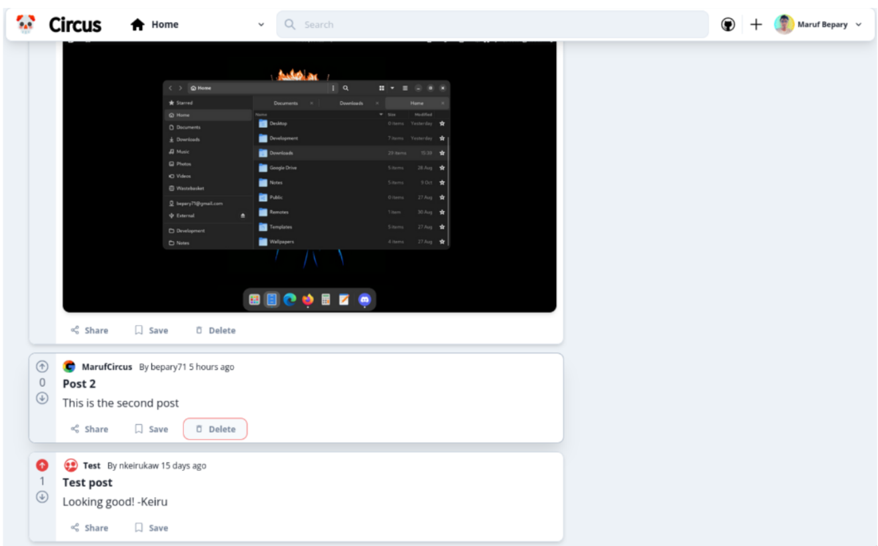
Task: Click the Search input field
Action: 493,25
